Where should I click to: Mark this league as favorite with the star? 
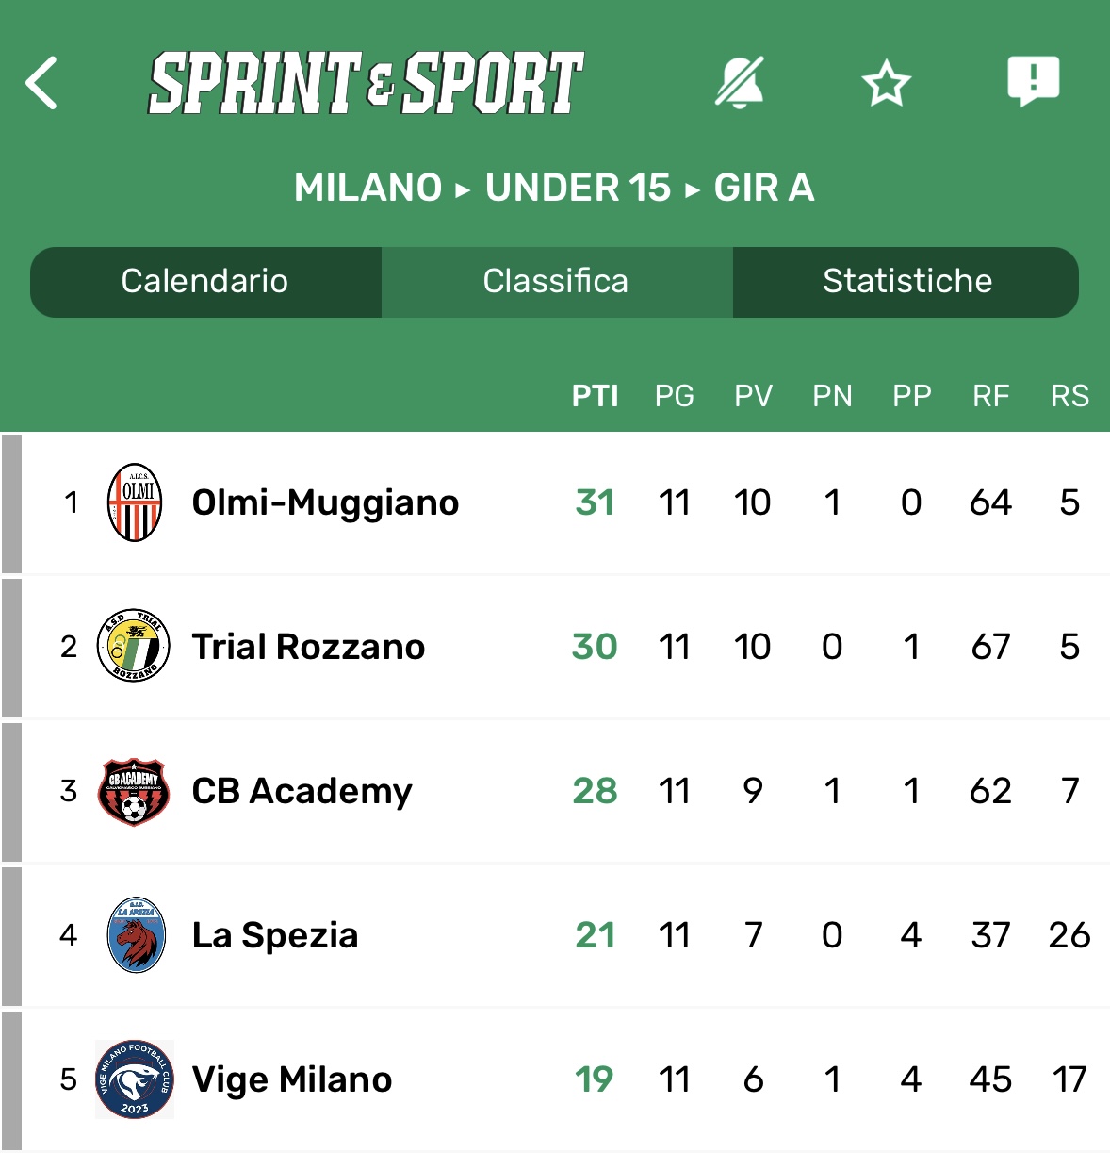coord(886,84)
